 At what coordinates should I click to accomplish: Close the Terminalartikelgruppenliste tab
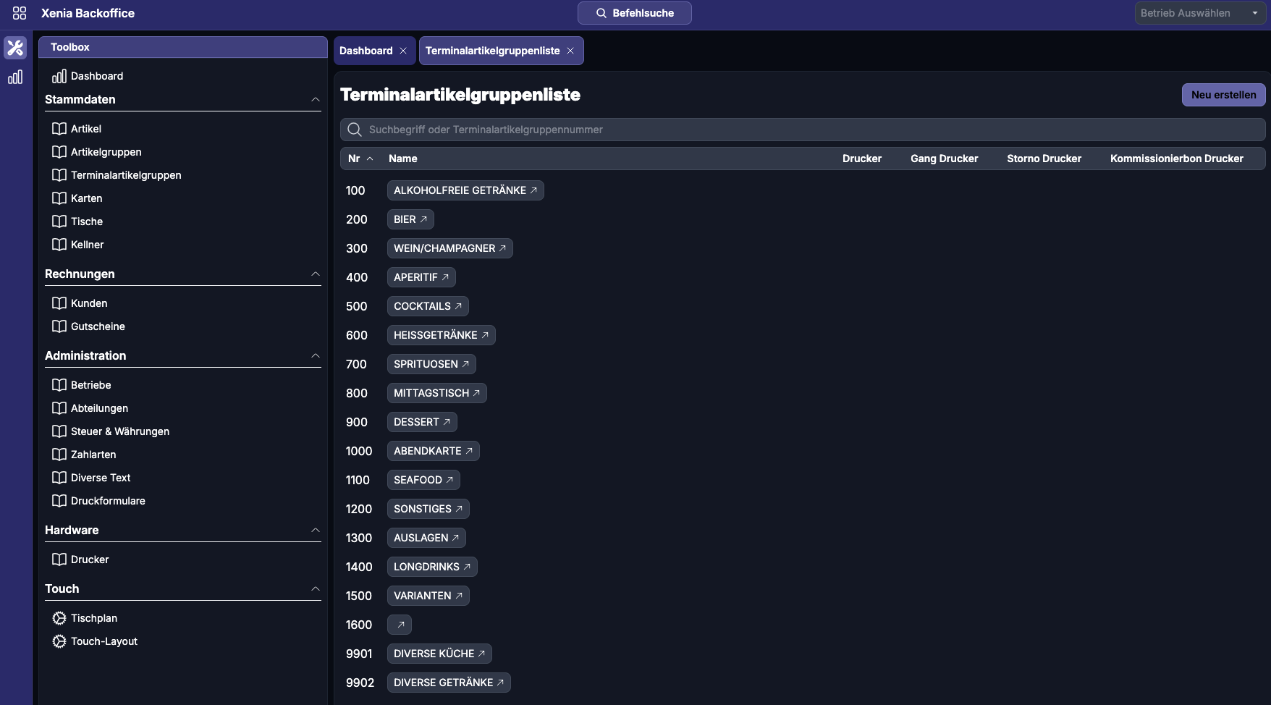pyautogui.click(x=570, y=51)
